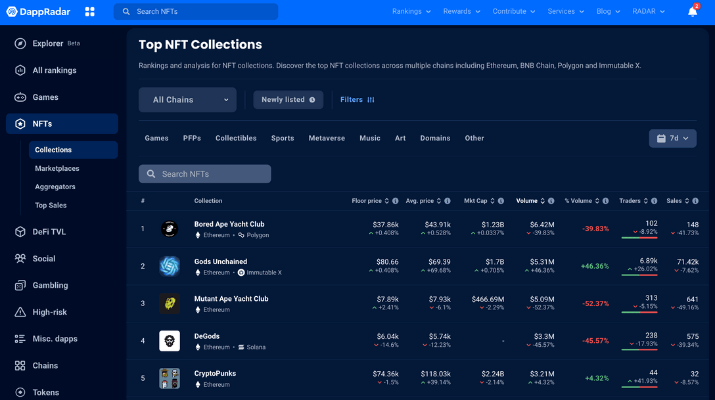Open the 7d time range dropdown

pyautogui.click(x=672, y=139)
